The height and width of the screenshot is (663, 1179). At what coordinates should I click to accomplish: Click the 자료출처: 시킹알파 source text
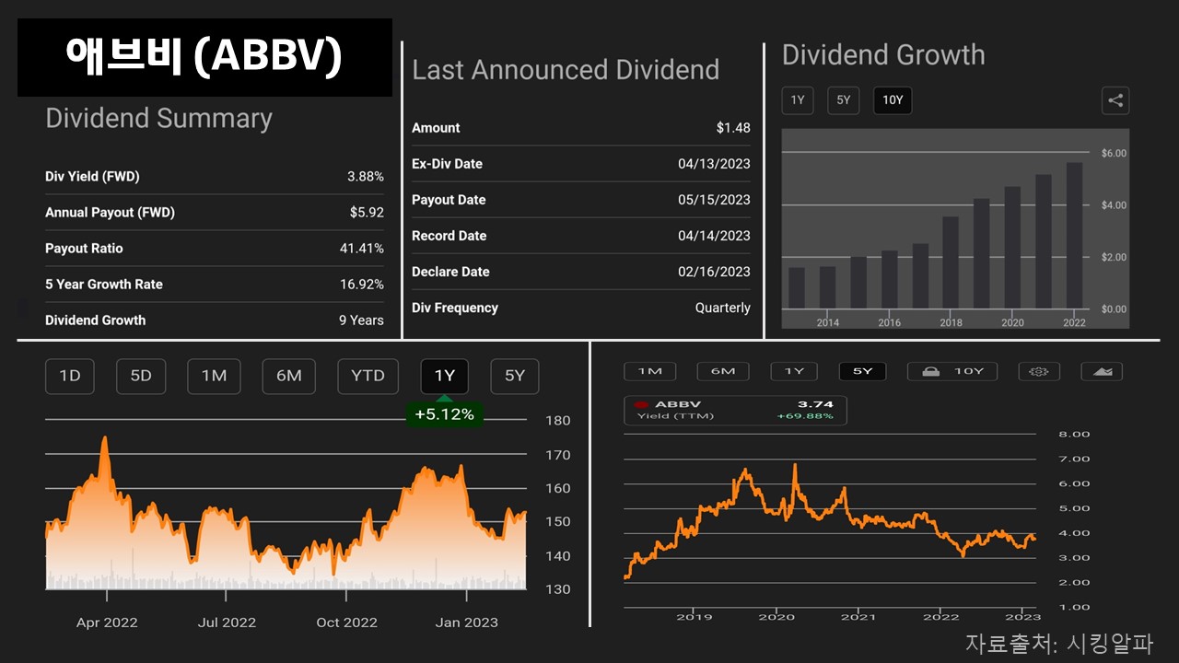pos(1059,642)
